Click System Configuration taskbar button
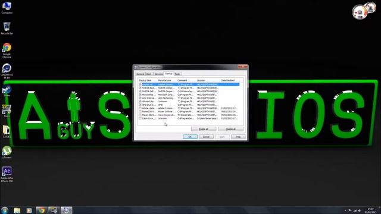This screenshot has height=214, width=381. pos(66,210)
